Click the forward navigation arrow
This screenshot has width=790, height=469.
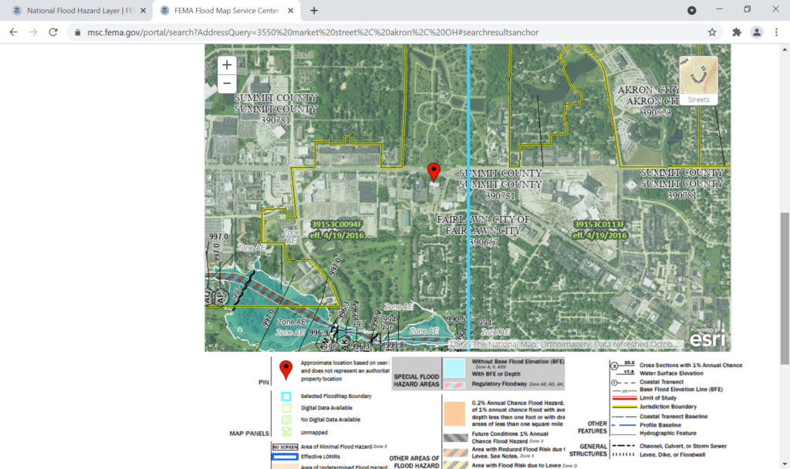click(x=32, y=32)
